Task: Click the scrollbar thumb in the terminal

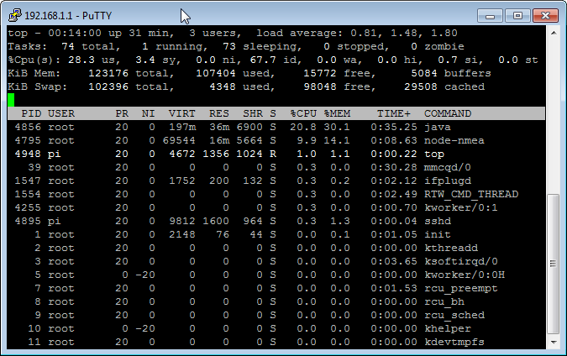Action: pos(553,264)
